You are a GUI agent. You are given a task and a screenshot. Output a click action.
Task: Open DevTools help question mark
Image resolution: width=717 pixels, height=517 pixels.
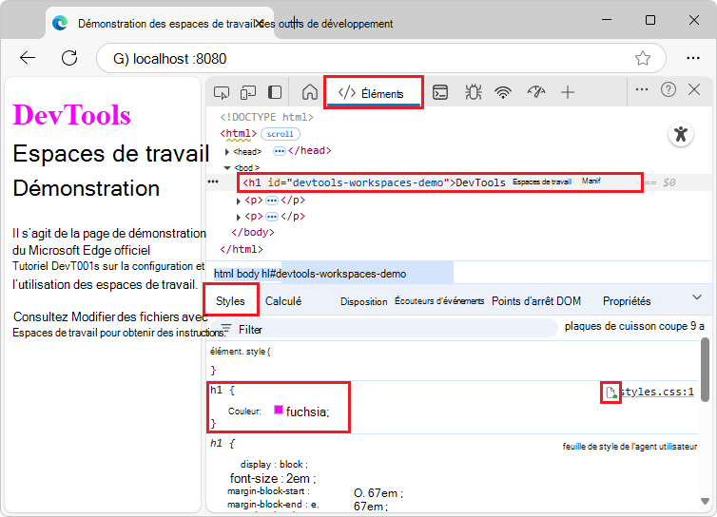pos(669,89)
